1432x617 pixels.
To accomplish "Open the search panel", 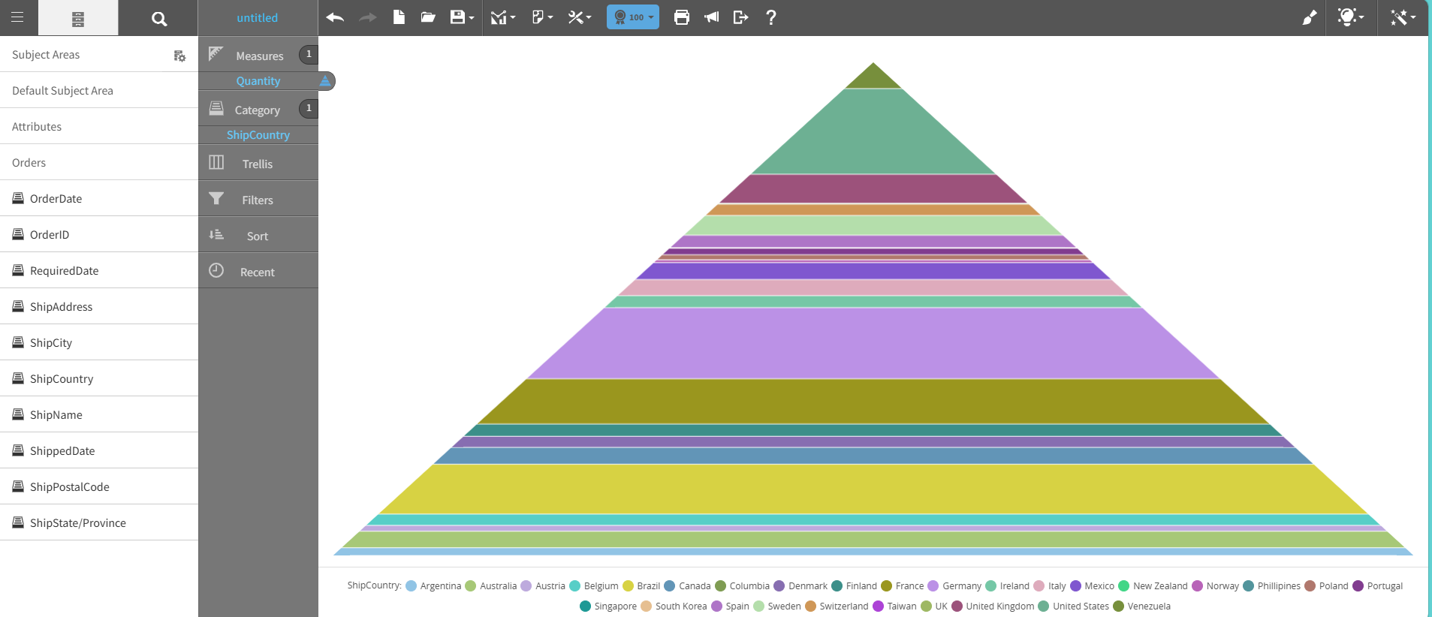I will point(158,18).
